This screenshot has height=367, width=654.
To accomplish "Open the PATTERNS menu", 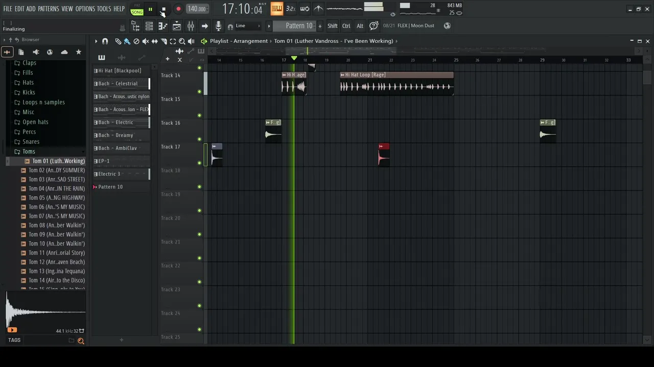I will click(49, 9).
